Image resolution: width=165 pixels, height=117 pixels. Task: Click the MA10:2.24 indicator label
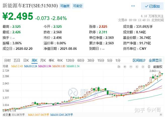31,66
